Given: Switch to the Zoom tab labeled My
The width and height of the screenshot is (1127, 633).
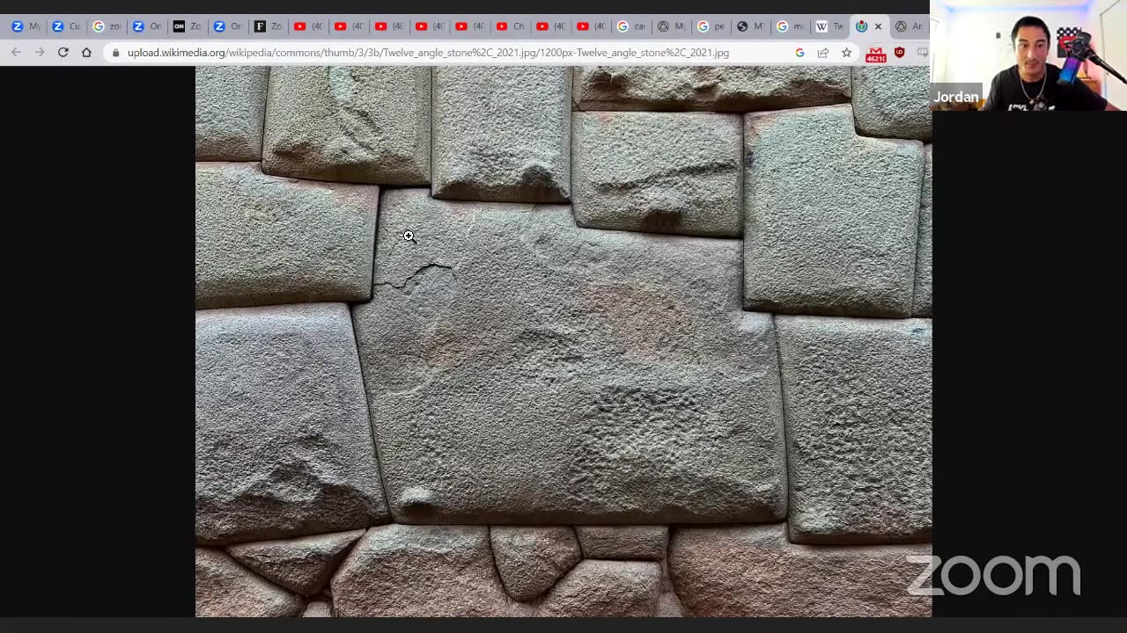Looking at the screenshot, I should click(x=25, y=26).
